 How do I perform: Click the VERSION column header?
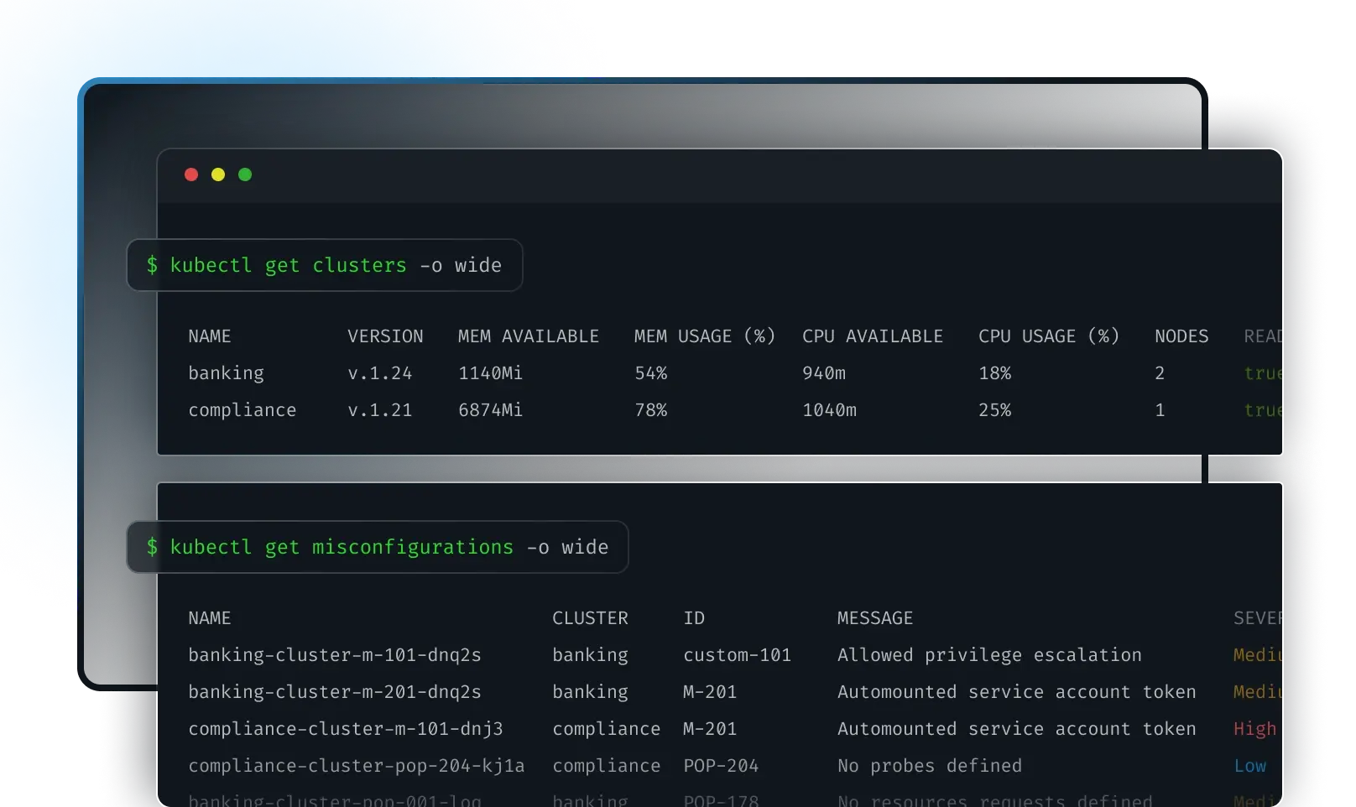pyautogui.click(x=385, y=336)
